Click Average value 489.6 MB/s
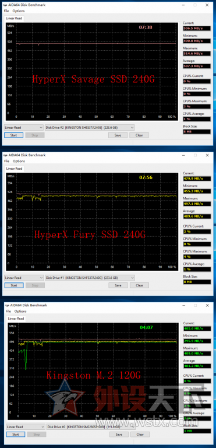This screenshot has width=216, height=448. tap(197, 216)
